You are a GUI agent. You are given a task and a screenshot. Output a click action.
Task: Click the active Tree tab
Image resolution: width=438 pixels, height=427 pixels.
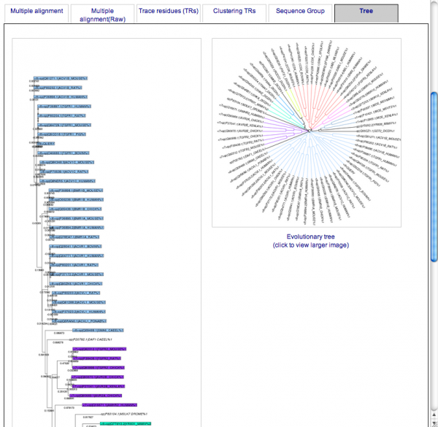366,12
